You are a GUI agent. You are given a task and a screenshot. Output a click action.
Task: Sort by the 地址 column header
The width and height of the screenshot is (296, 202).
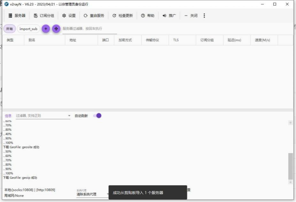[x=81, y=40]
